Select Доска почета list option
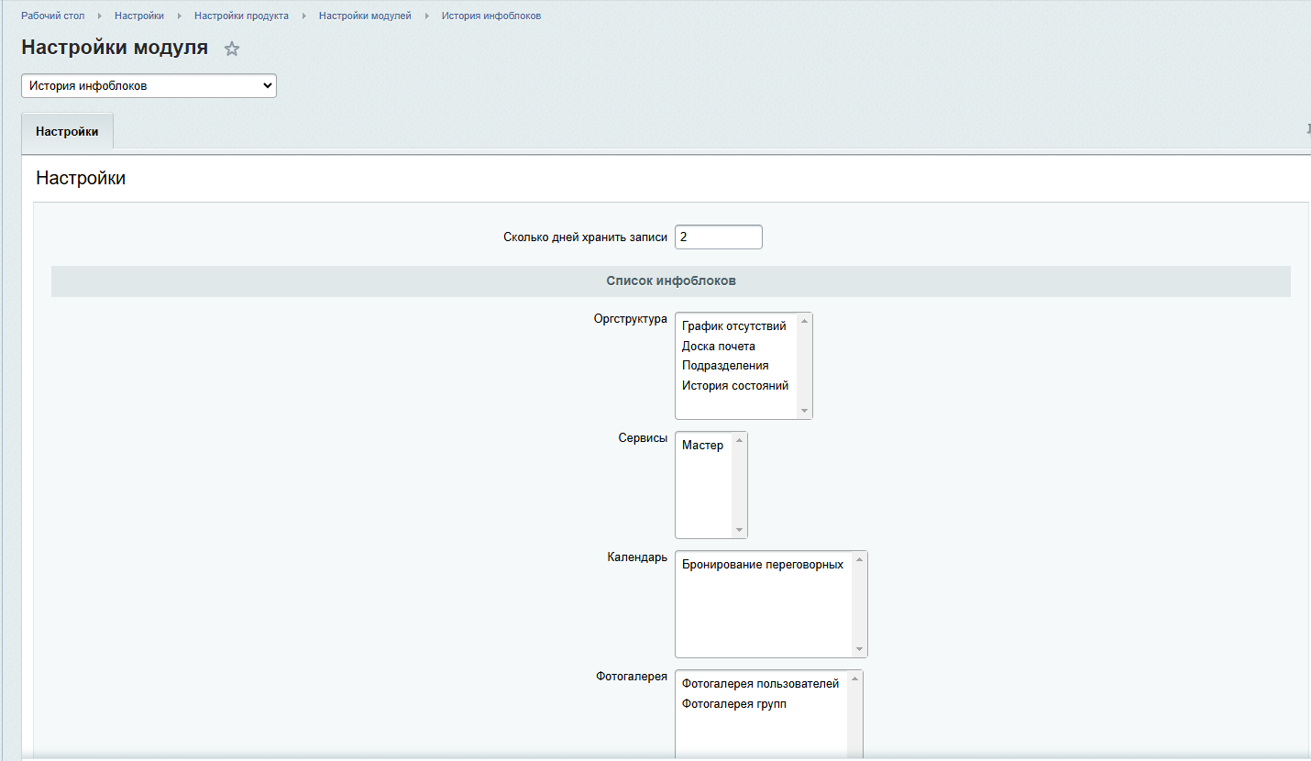 (718, 346)
